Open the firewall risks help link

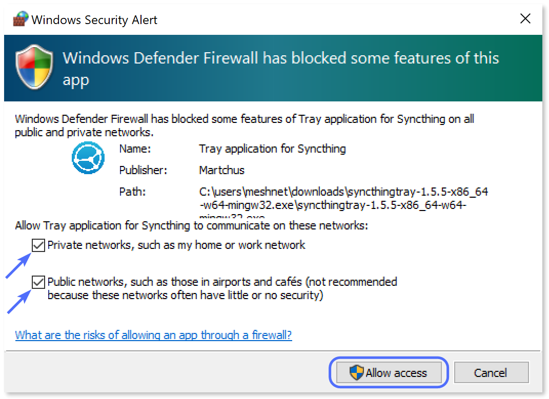click(152, 335)
